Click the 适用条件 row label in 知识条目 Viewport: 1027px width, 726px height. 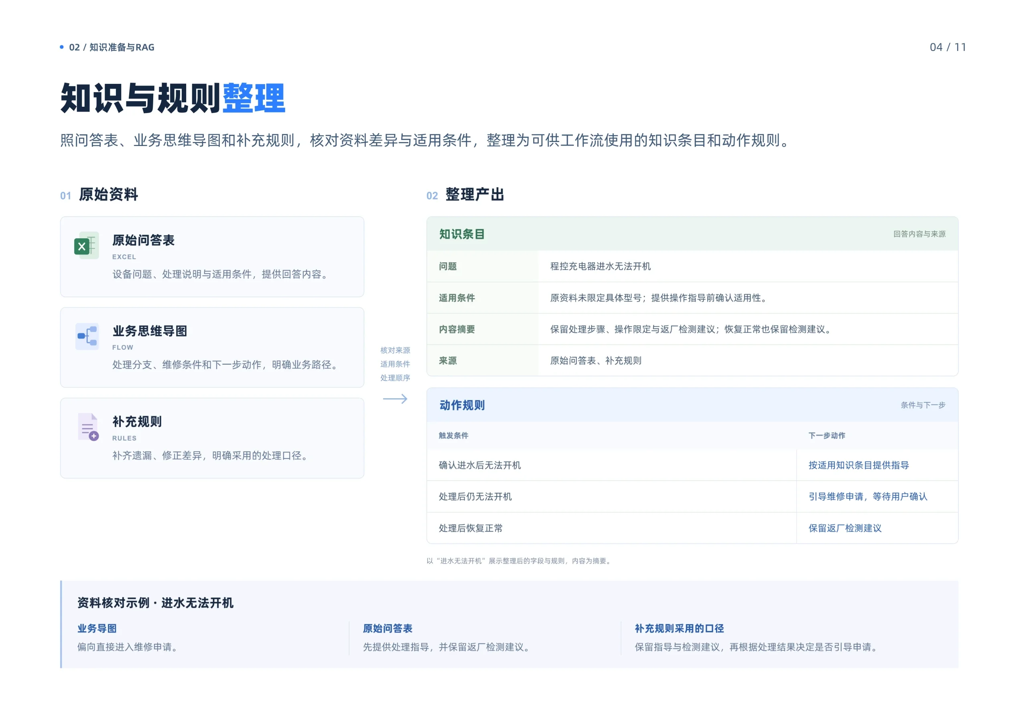tap(457, 298)
